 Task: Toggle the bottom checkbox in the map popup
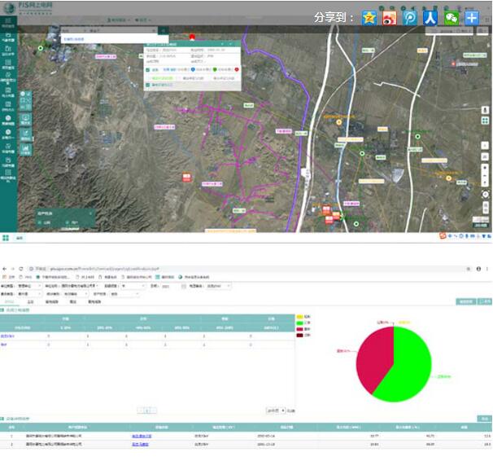[147, 85]
